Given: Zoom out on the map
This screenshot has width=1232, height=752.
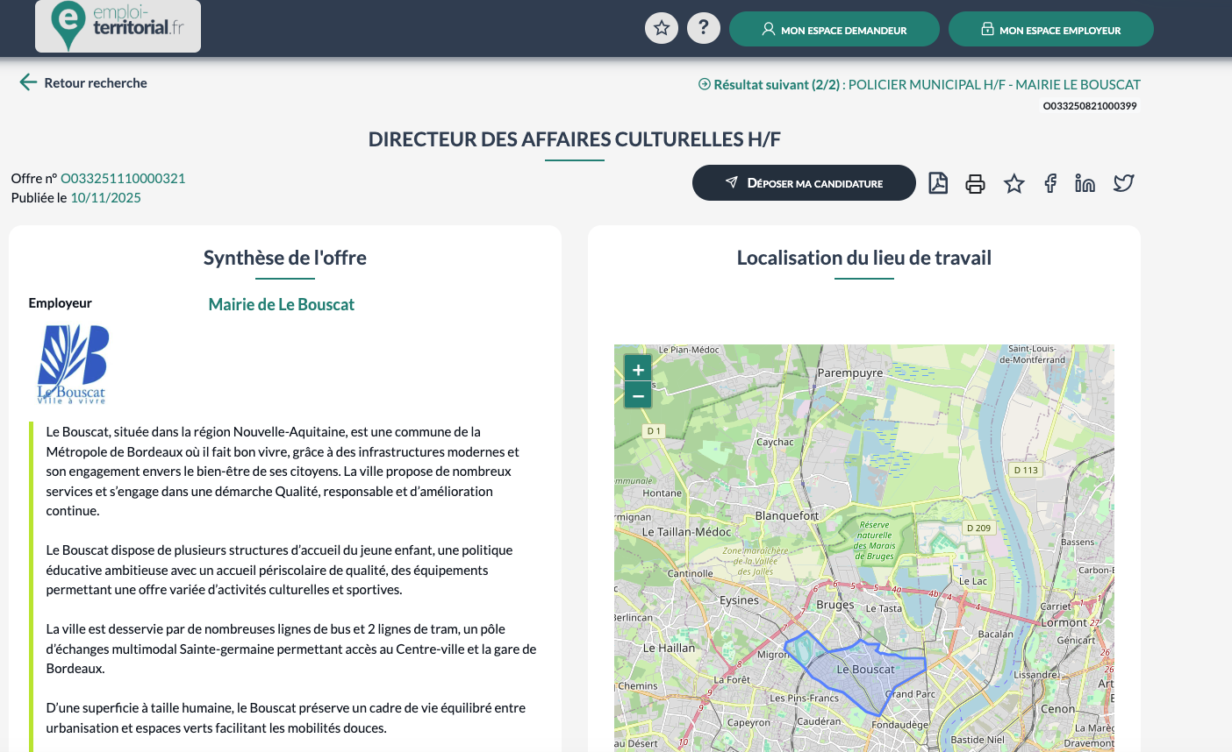Looking at the screenshot, I should click(638, 396).
